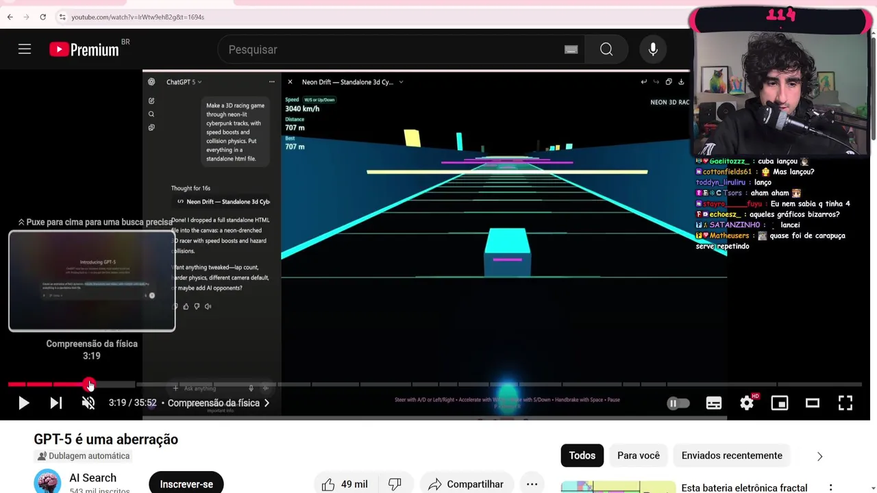Subscribe with Inscrever-se button
The image size is (877, 493).
pyautogui.click(x=186, y=484)
